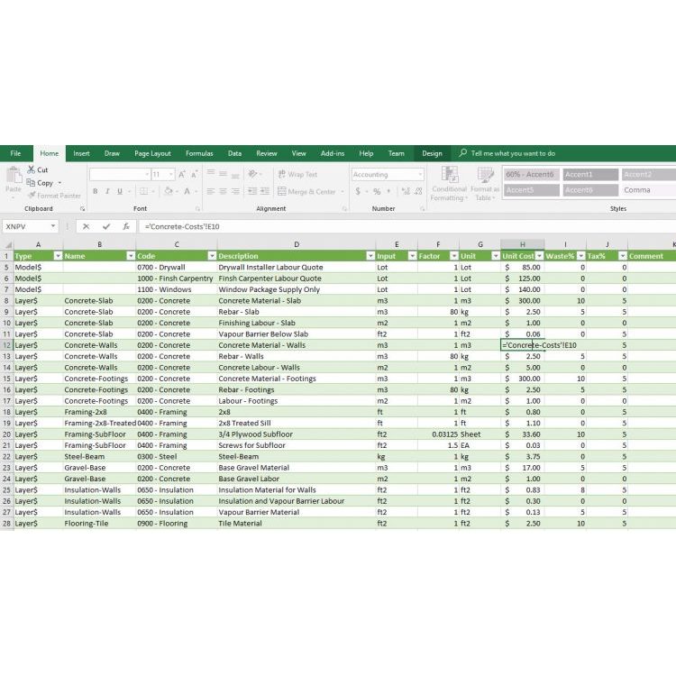Center cell text horizontally
676x676 pixels.
pyautogui.click(x=223, y=191)
